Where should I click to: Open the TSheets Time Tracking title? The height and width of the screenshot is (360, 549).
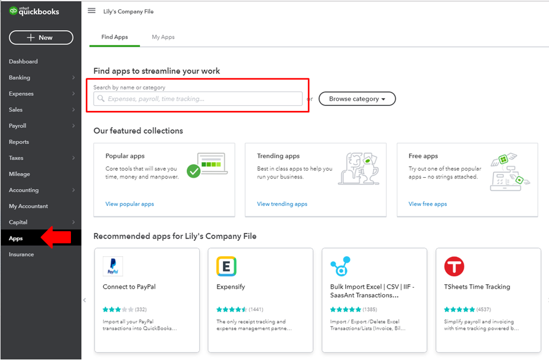(x=477, y=286)
